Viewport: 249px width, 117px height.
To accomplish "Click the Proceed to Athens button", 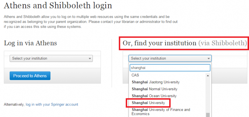I will (30, 76).
